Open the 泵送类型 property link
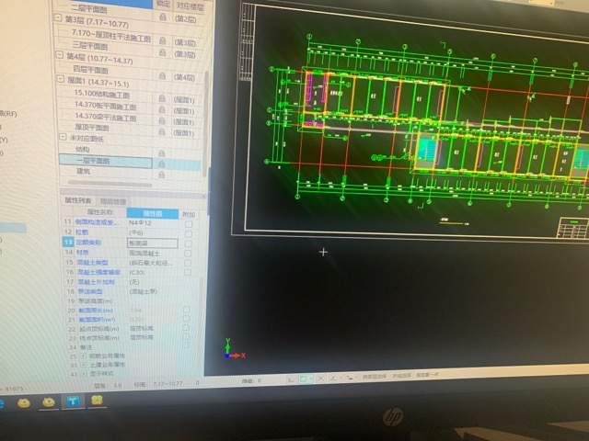 pos(90,291)
